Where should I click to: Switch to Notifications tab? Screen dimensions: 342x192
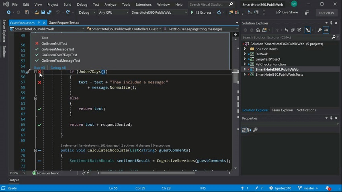[306, 110]
